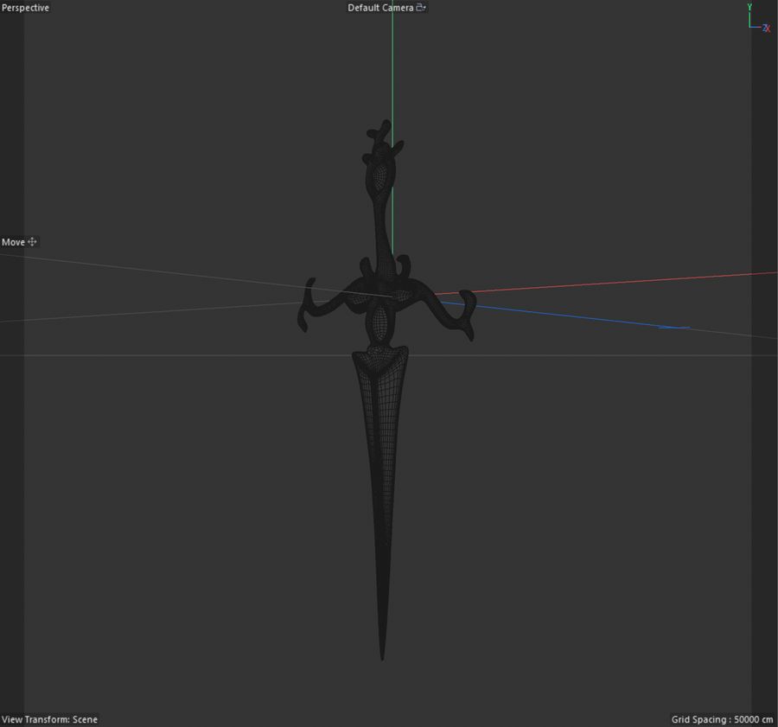Screen dimensions: 778x727
Task: Click the Default Camera label at top center
Action: click(380, 7)
